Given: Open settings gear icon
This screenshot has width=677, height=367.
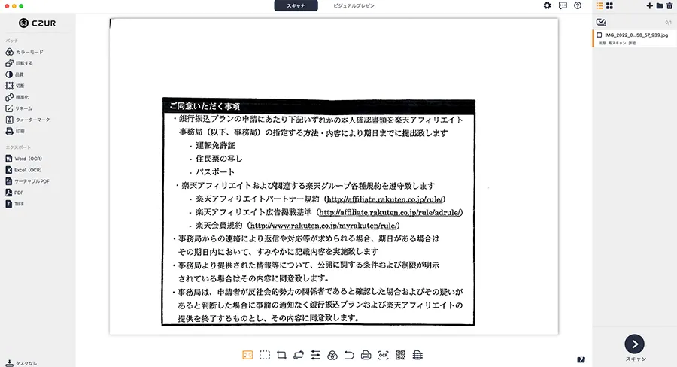Looking at the screenshot, I should pos(547,5).
